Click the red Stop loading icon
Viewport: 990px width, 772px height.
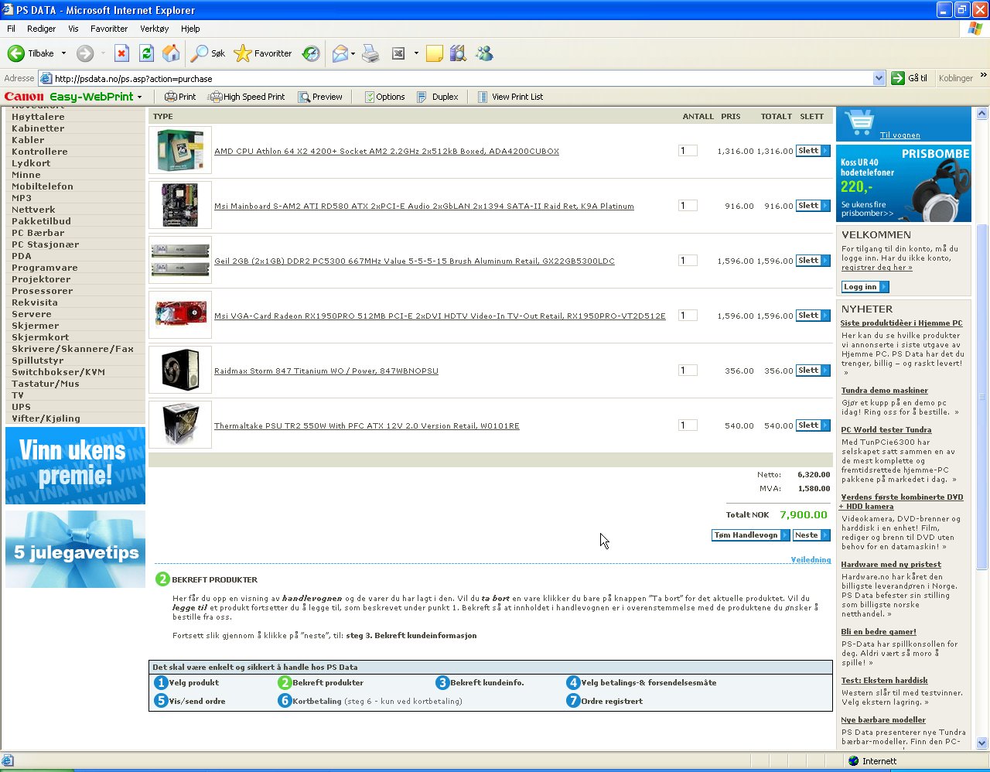121,53
